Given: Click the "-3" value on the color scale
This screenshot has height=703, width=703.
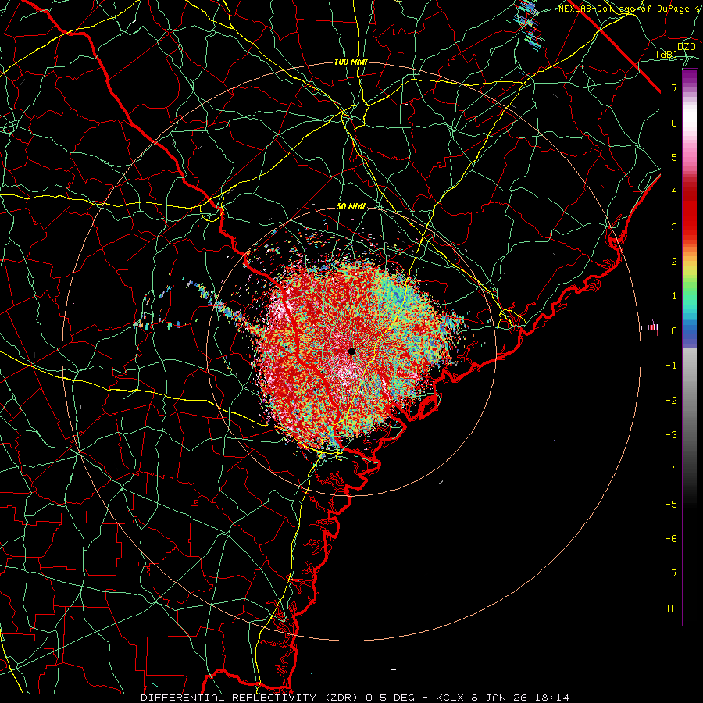Looking at the screenshot, I should click(x=671, y=435).
